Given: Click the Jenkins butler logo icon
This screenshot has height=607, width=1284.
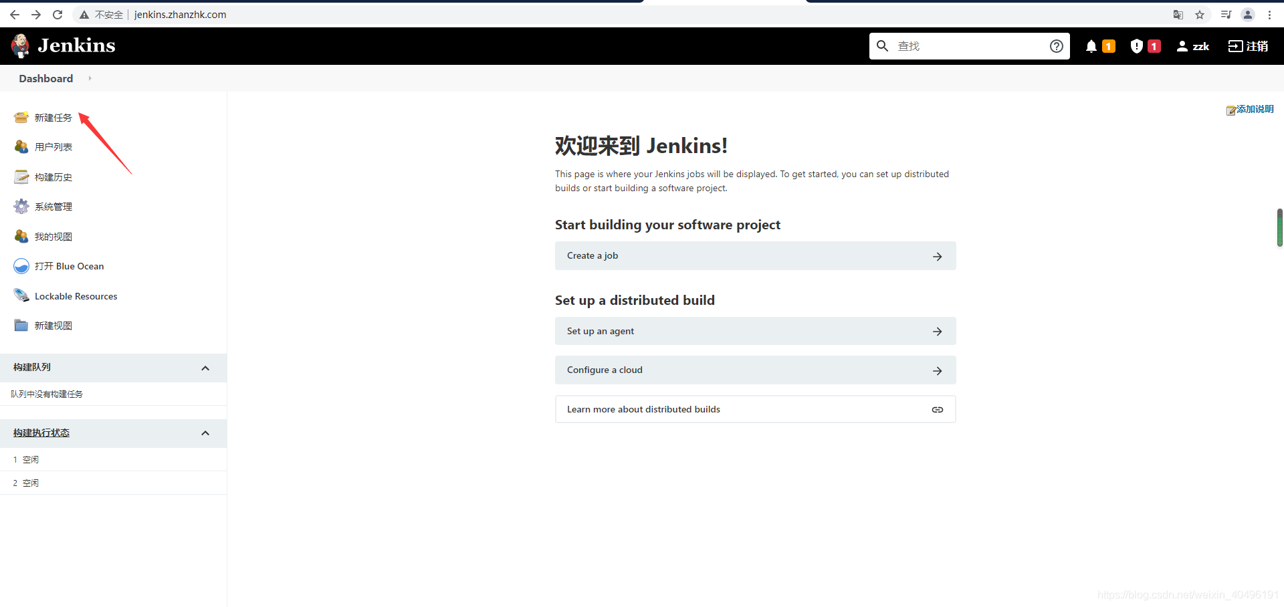Looking at the screenshot, I should point(20,45).
